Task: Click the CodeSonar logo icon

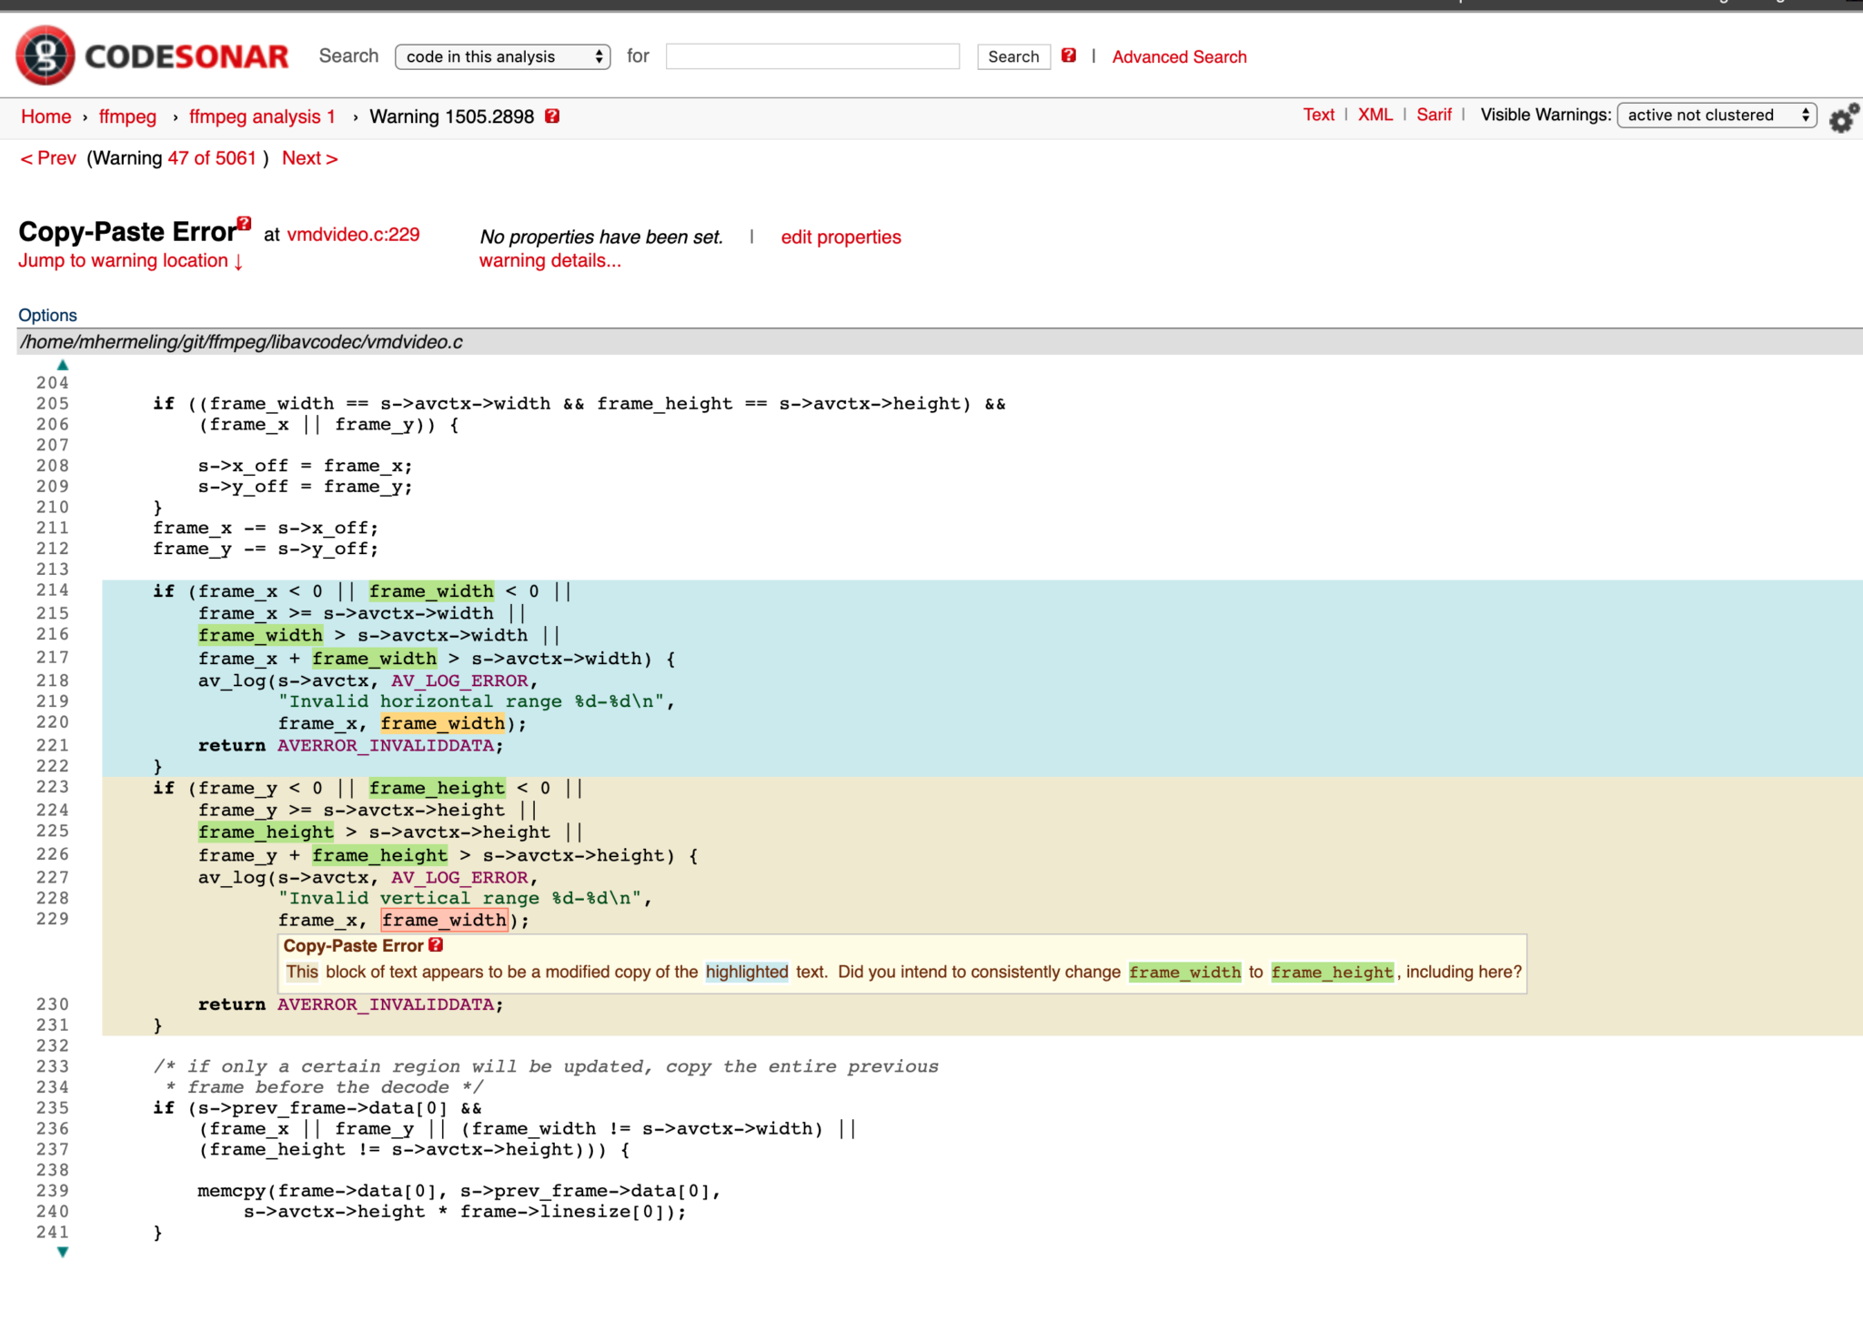Action: coord(43,54)
